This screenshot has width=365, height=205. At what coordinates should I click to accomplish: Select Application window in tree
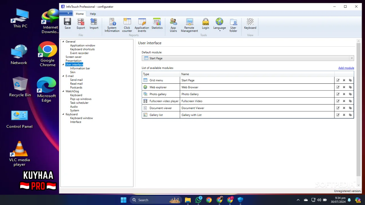83,45
